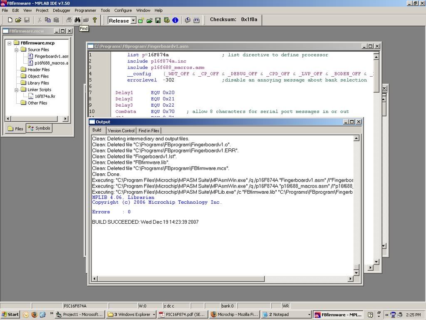The width and height of the screenshot is (426, 320).
Task: Click Output window horizontal scrollbar thumb
Action: 181,279
